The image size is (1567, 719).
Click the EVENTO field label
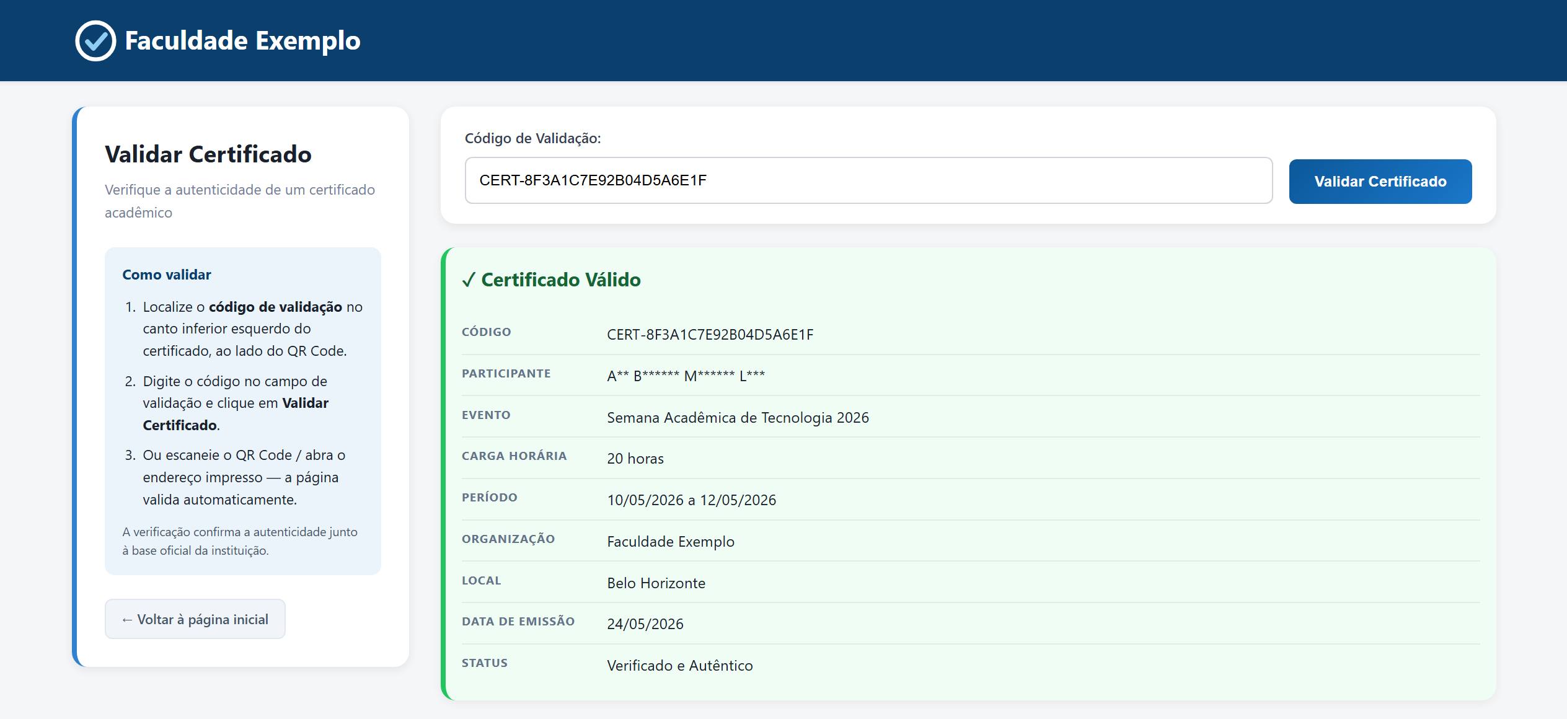(x=486, y=415)
